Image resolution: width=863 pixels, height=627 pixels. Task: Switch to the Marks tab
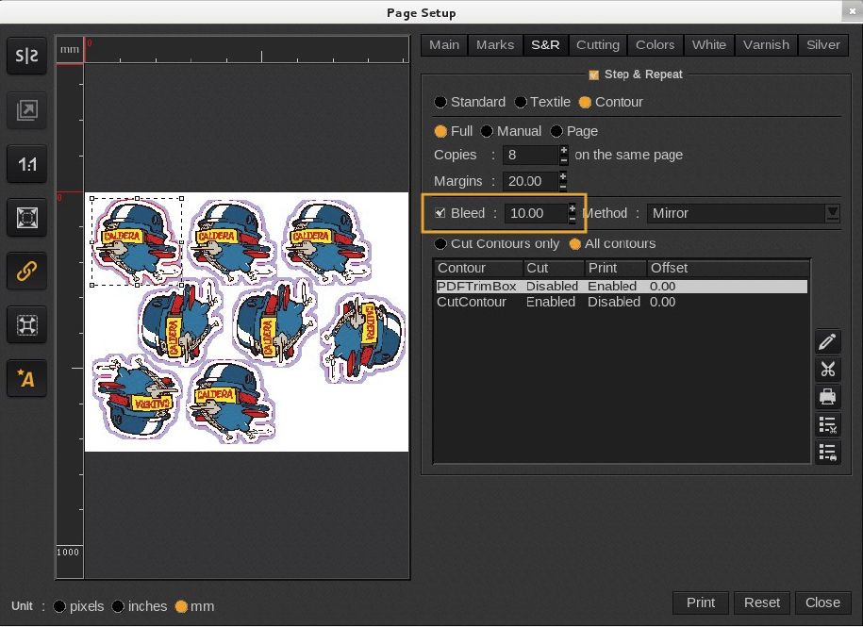click(x=495, y=45)
